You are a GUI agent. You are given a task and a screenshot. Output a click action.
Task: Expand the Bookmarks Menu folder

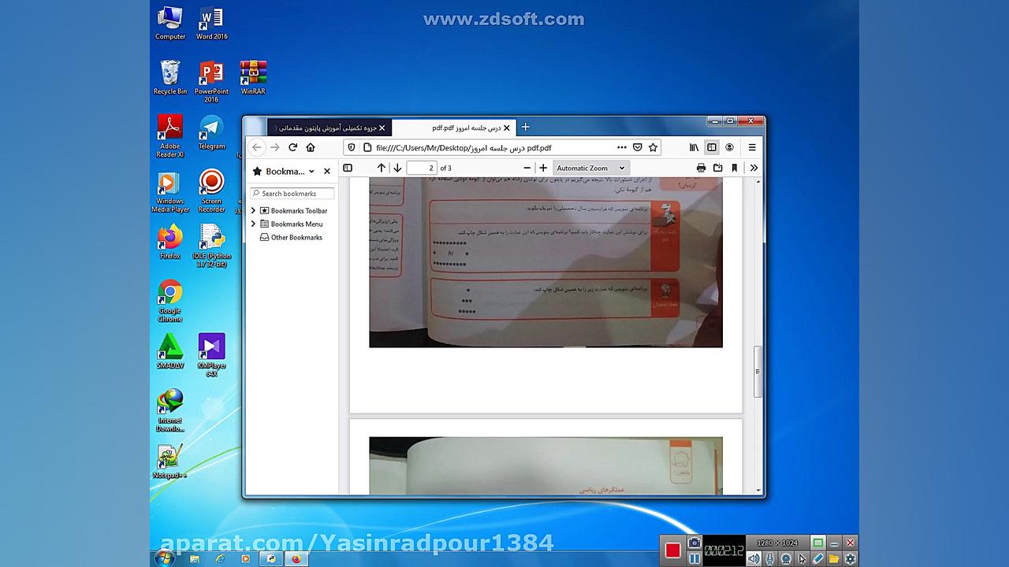[x=253, y=224]
